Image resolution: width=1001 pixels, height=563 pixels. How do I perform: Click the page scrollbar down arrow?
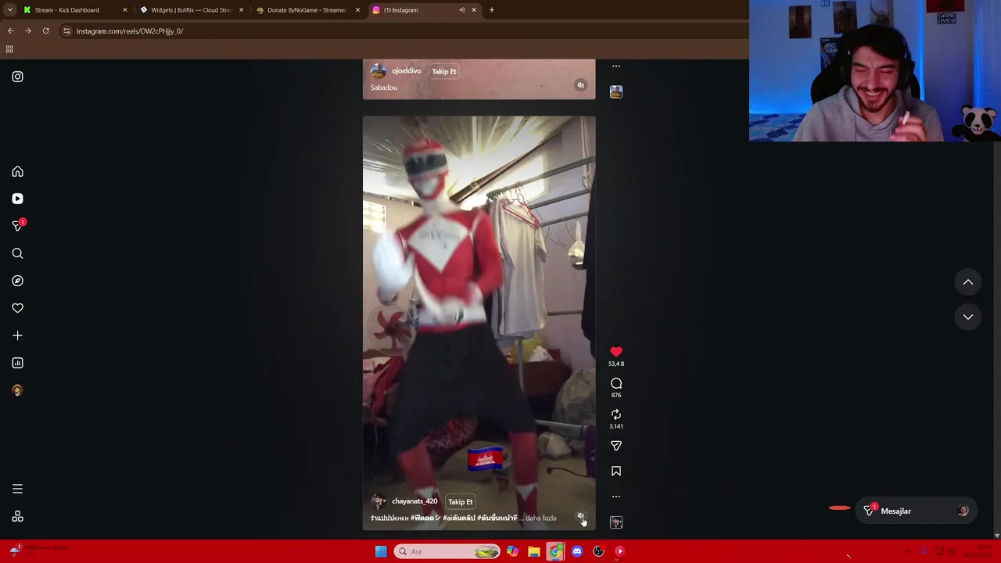pyautogui.click(x=996, y=536)
